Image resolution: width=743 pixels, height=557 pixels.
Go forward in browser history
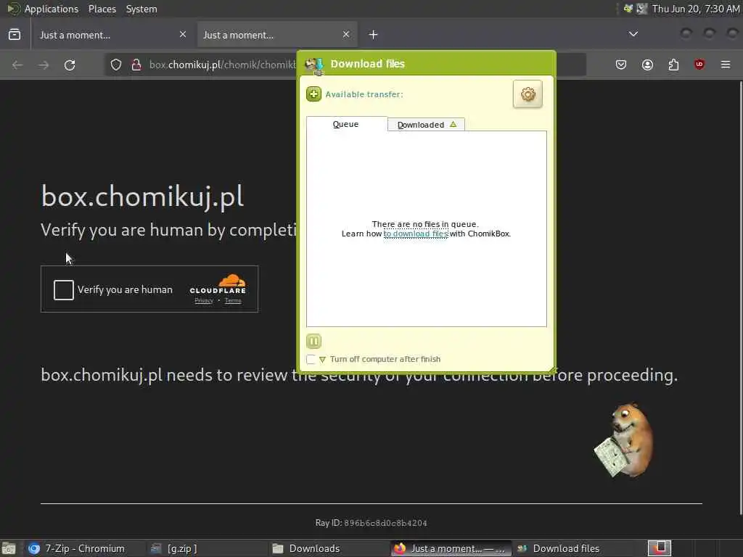pos(44,65)
